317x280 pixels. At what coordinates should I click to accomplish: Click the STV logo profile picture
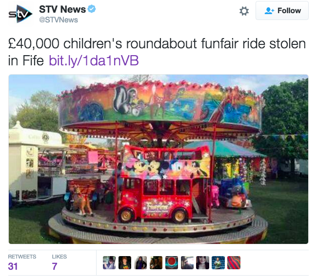coord(20,14)
